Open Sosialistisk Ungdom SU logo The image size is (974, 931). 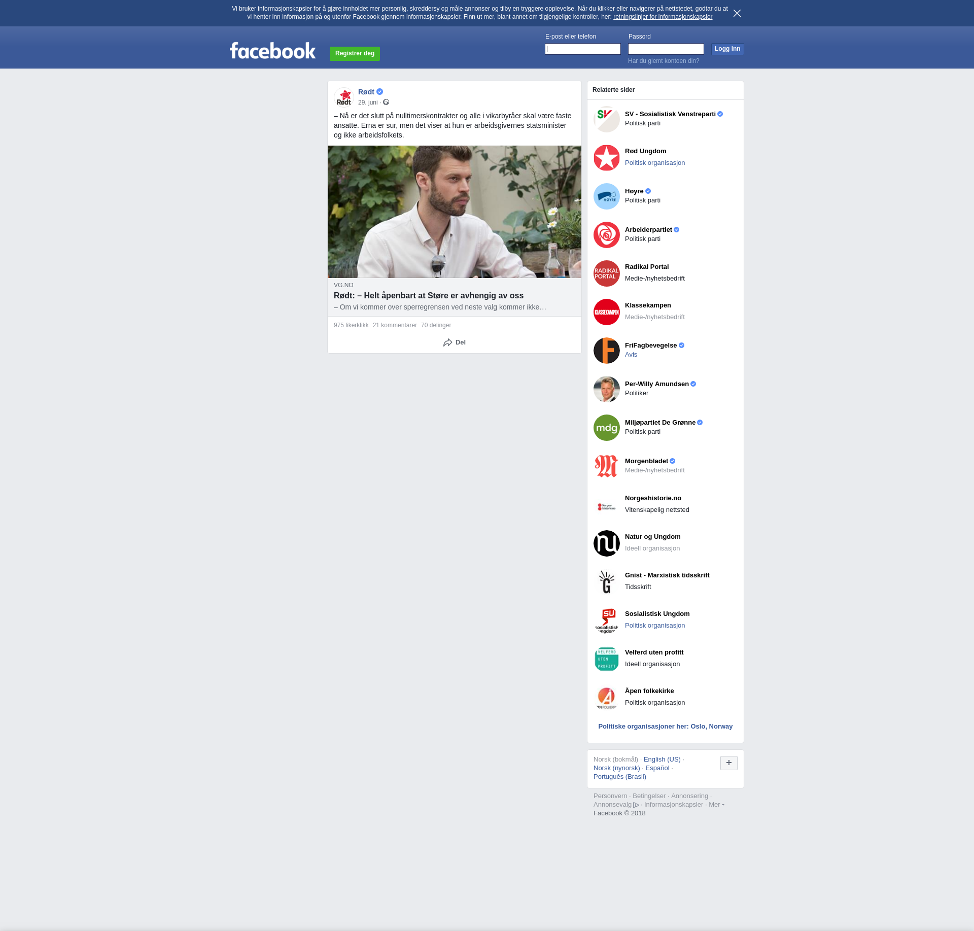(x=607, y=620)
